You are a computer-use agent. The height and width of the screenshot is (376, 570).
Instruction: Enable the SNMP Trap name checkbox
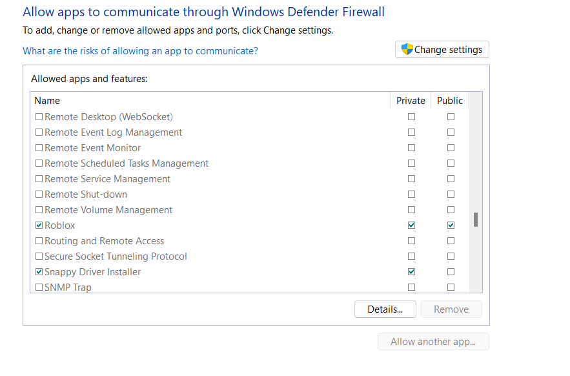click(39, 287)
